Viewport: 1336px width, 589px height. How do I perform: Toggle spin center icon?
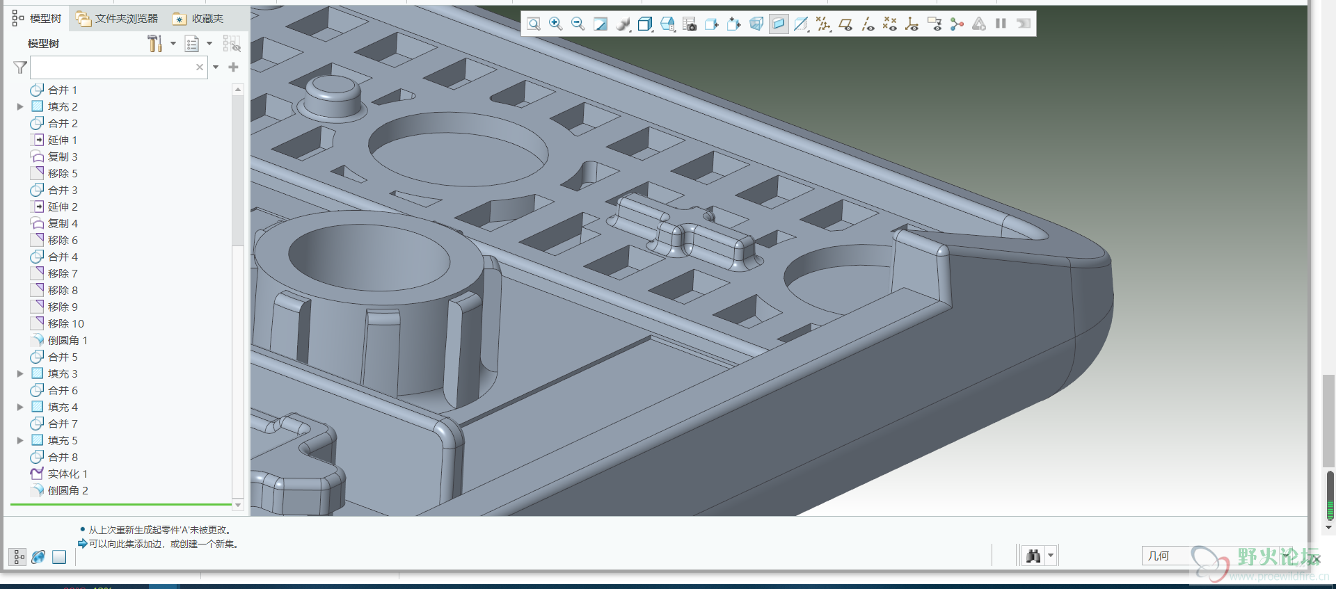pos(957,24)
